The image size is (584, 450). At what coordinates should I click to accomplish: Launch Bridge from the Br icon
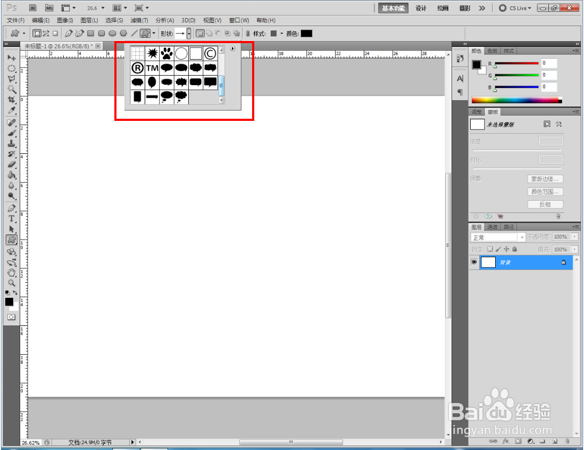33,8
